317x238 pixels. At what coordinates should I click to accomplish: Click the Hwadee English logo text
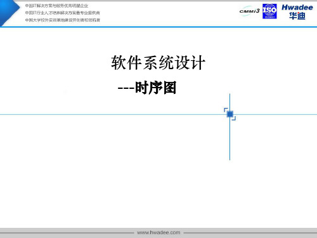[297, 8]
